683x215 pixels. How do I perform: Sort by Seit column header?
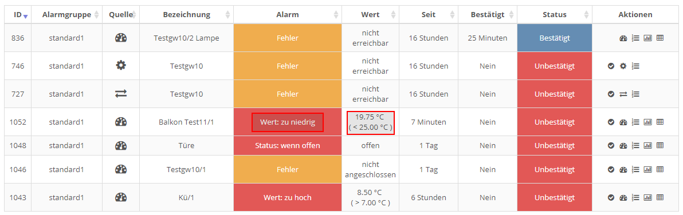click(428, 15)
